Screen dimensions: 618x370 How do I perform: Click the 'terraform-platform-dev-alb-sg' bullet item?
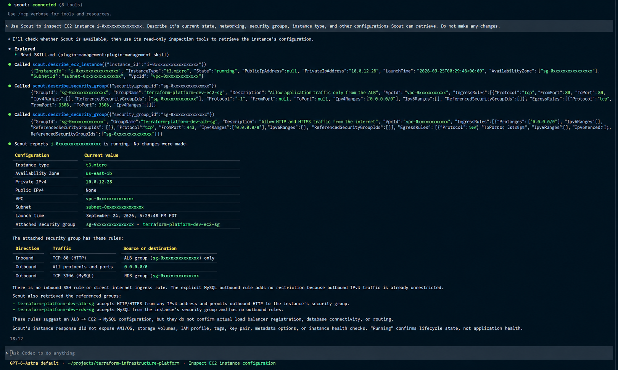[181, 304]
